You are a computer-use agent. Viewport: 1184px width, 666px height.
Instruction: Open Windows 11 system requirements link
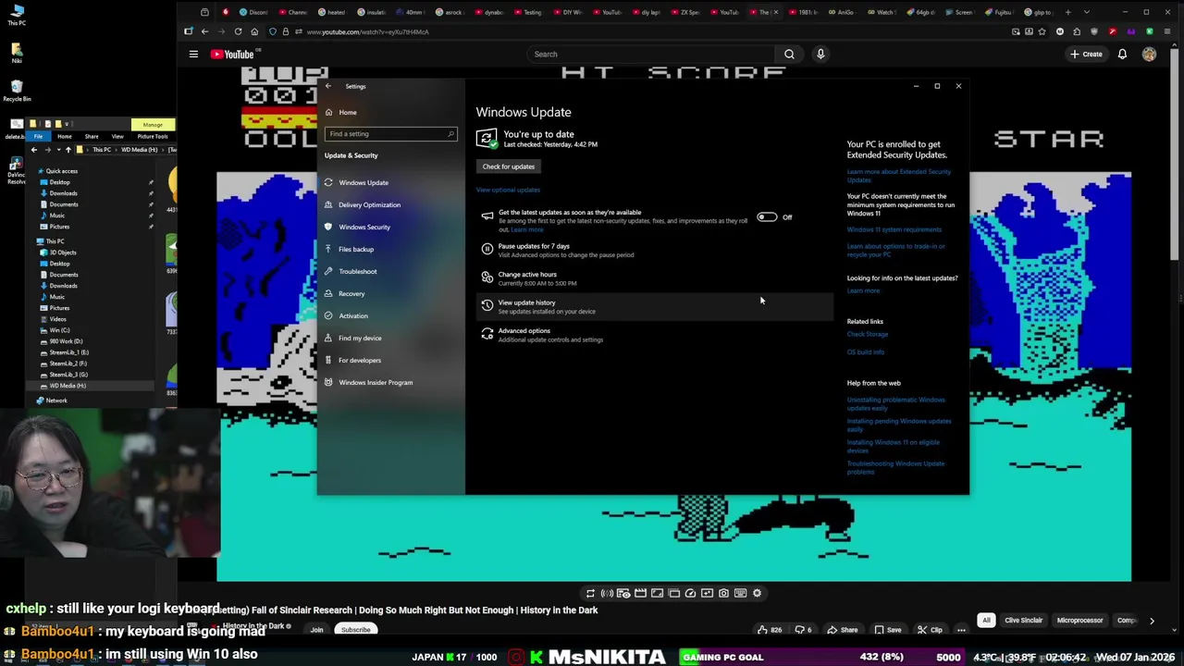(894, 229)
